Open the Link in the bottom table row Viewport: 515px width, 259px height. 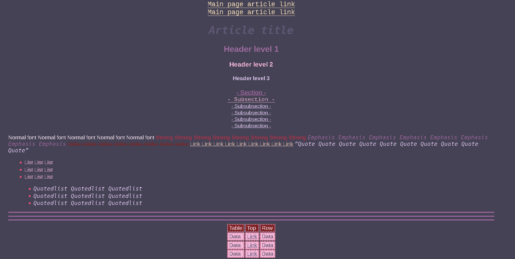[252, 254]
